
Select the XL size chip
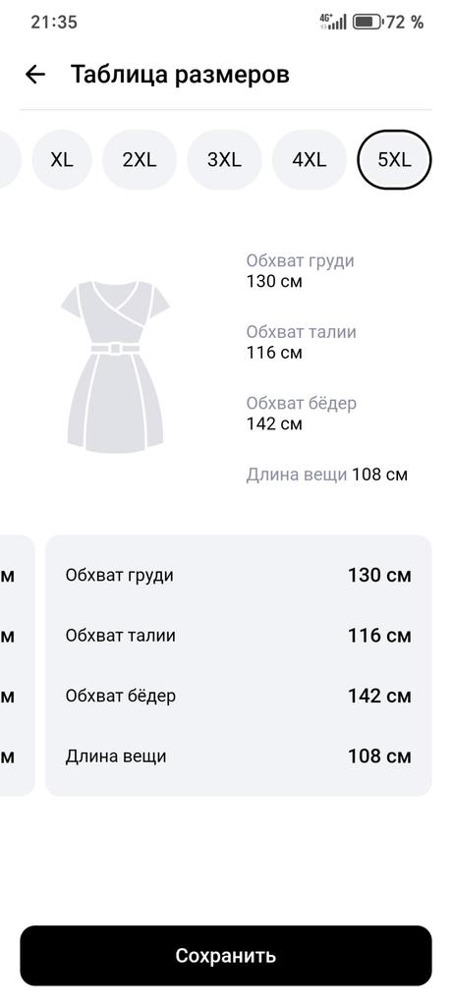point(62,160)
